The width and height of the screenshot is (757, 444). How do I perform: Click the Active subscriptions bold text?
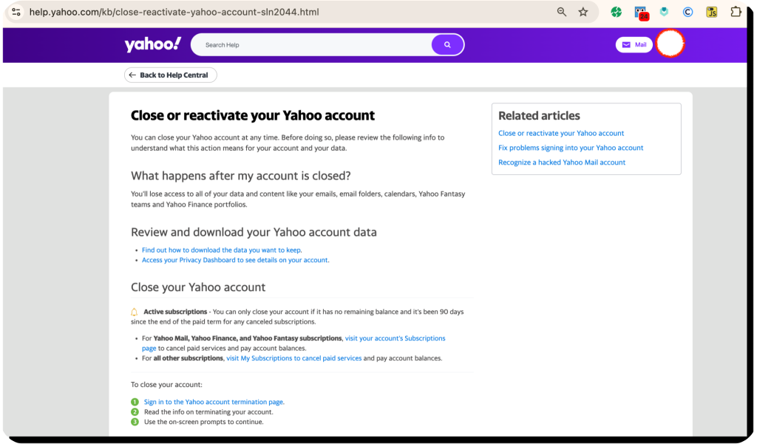[x=175, y=312]
